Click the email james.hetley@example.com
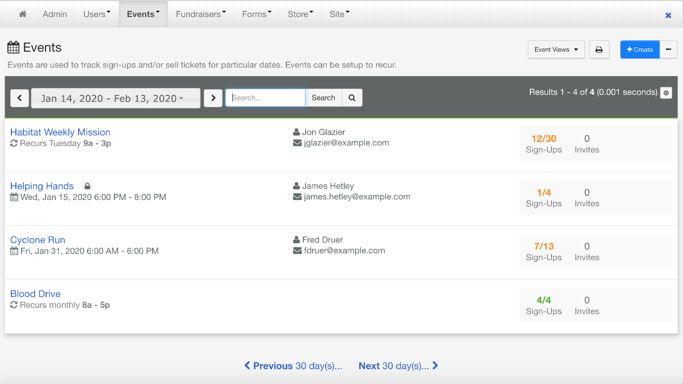The image size is (683, 384). [357, 197]
